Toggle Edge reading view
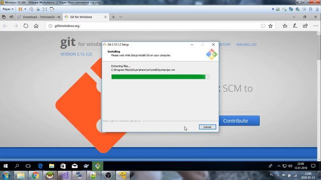The width and height of the screenshot is (321, 180). pyautogui.click(x=263, y=26)
